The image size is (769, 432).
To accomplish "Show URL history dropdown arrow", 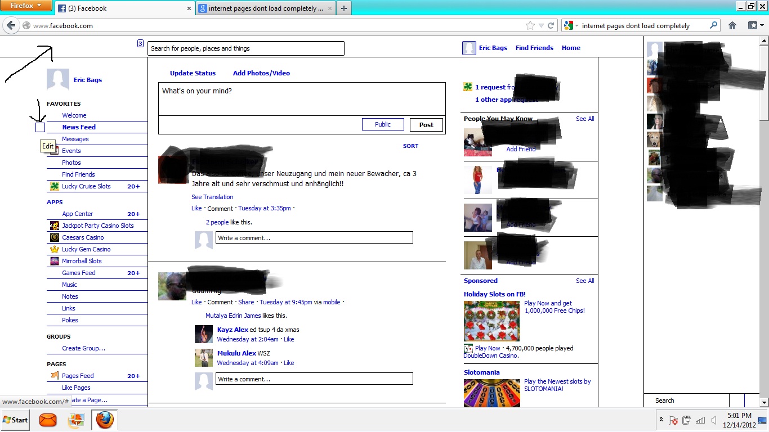I will (x=542, y=25).
